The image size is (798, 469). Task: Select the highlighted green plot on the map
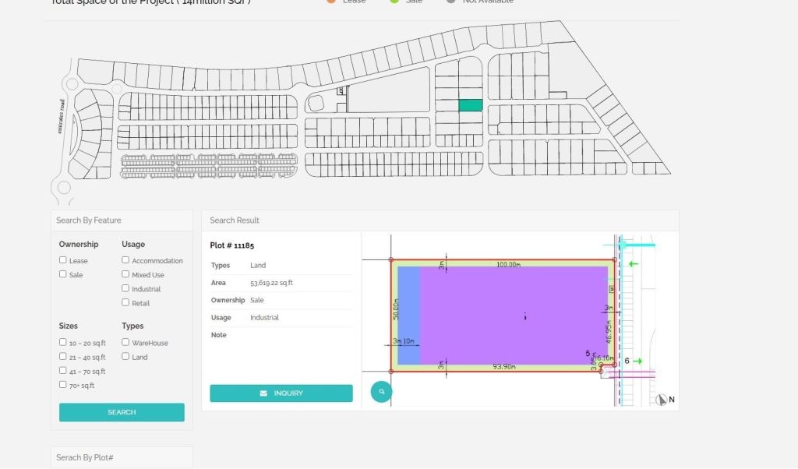click(x=470, y=105)
